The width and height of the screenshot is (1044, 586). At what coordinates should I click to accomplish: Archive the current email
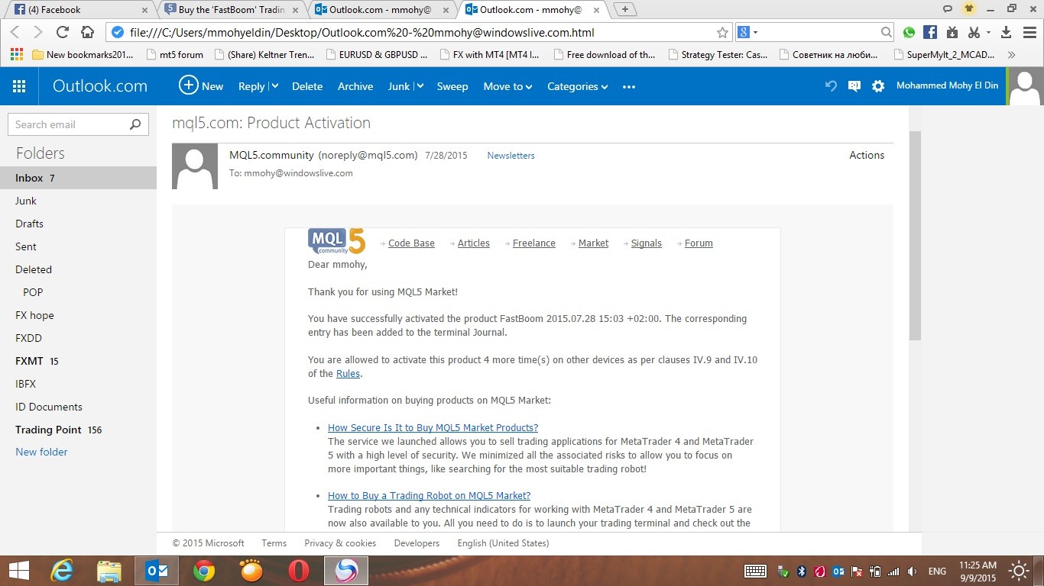[355, 86]
